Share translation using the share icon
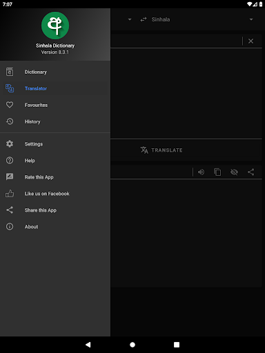This screenshot has height=353, width=265. tap(251, 172)
